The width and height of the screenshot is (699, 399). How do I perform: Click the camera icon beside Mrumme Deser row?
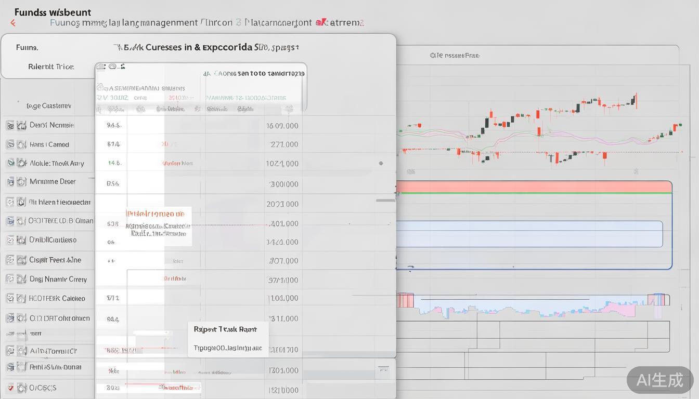(21, 182)
